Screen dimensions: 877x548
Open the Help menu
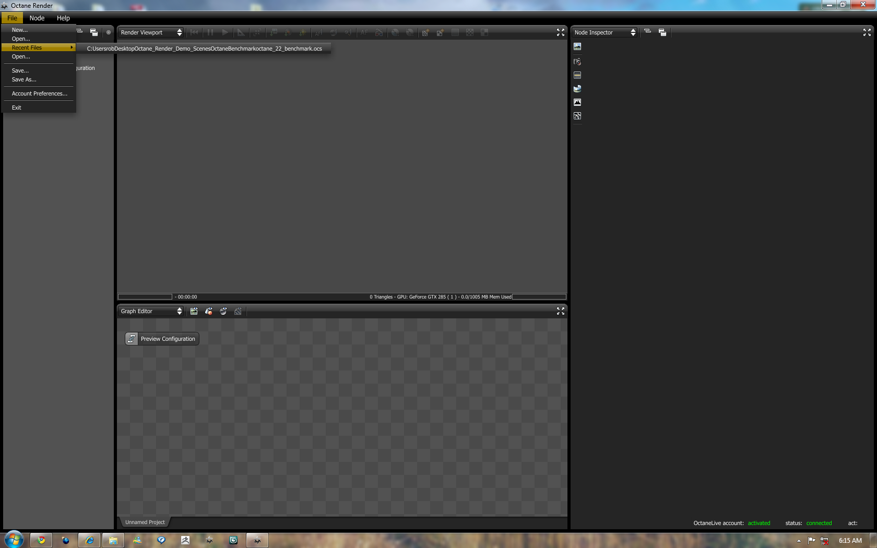click(63, 18)
